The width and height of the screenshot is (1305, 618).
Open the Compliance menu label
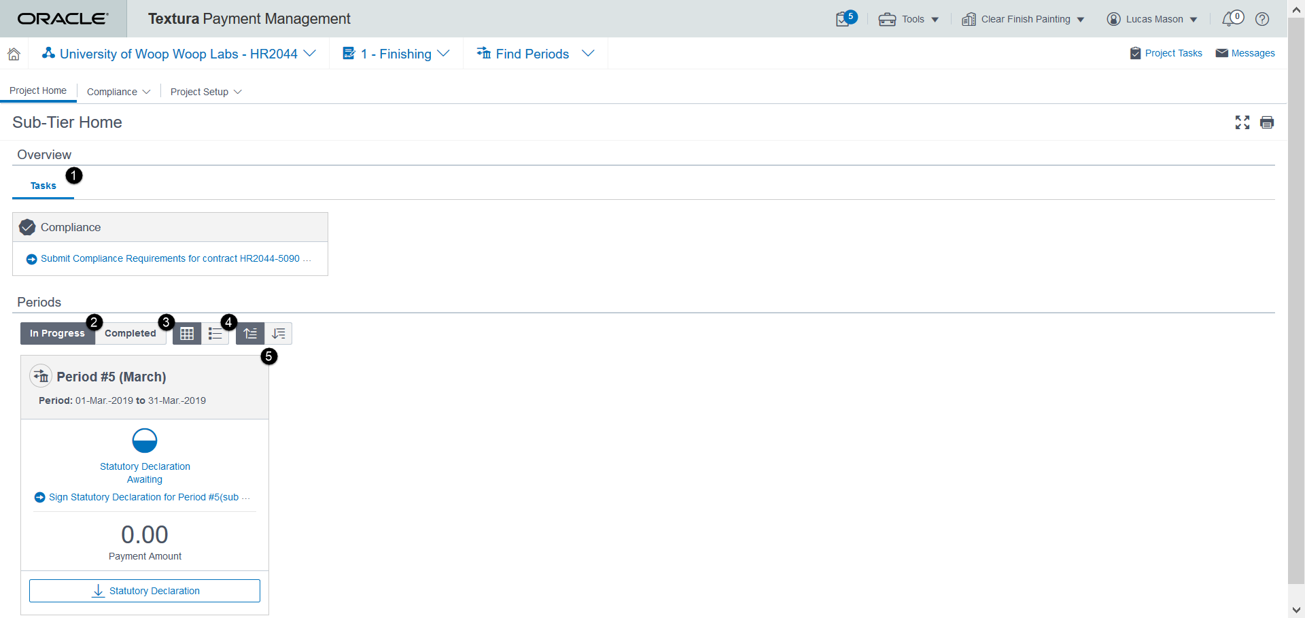(x=112, y=92)
